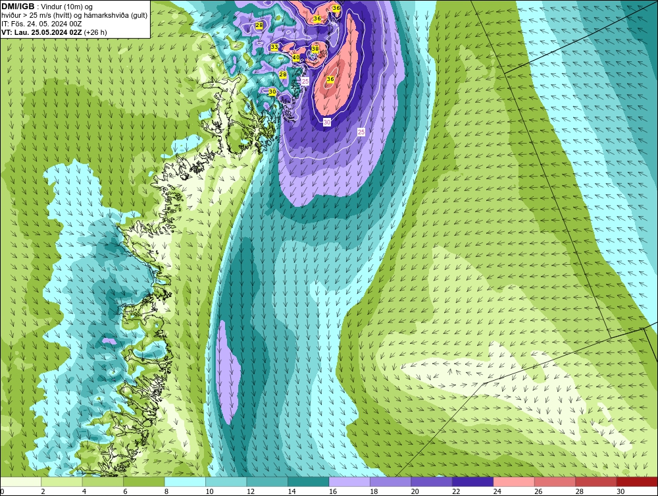Click the legend scale number 10
This screenshot has height=496, width=658.
click(209, 491)
